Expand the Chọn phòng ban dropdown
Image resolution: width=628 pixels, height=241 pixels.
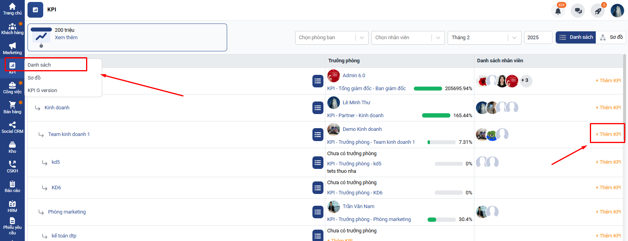[331, 38]
